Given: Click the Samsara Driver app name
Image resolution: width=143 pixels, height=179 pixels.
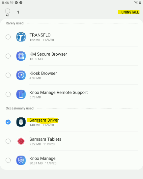Looking at the screenshot, I should pos(44,120).
